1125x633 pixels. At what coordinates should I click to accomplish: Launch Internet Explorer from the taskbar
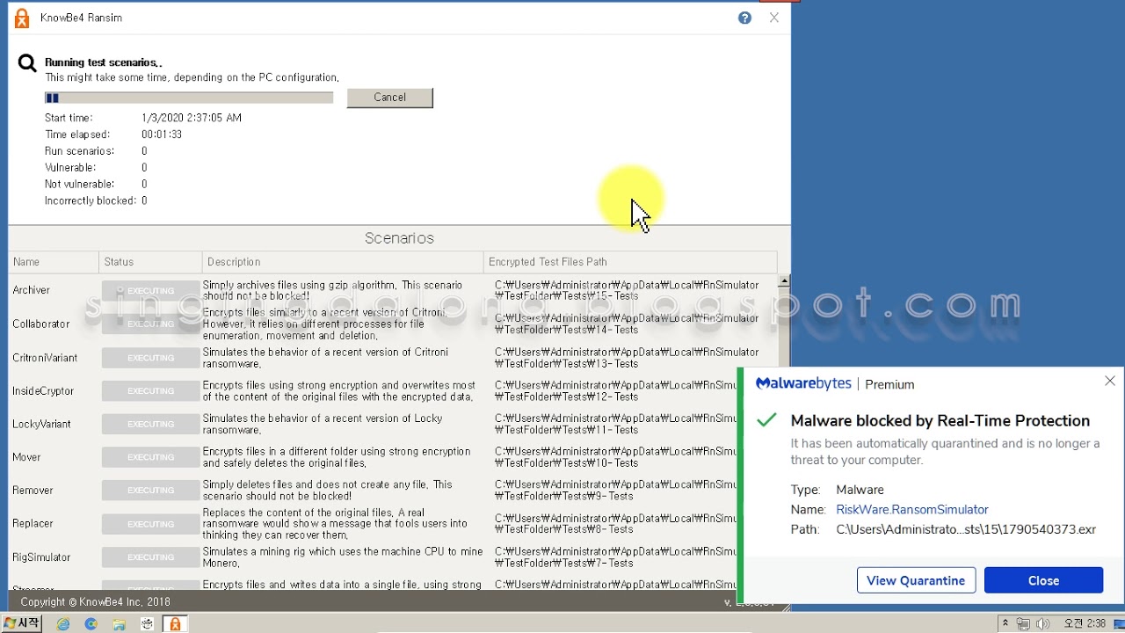tap(63, 624)
